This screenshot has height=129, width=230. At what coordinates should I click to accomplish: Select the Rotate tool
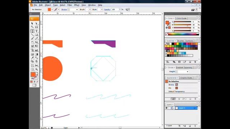[32, 42]
